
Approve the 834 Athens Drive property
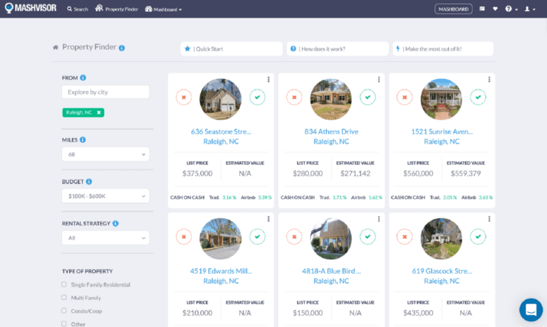[x=368, y=97]
